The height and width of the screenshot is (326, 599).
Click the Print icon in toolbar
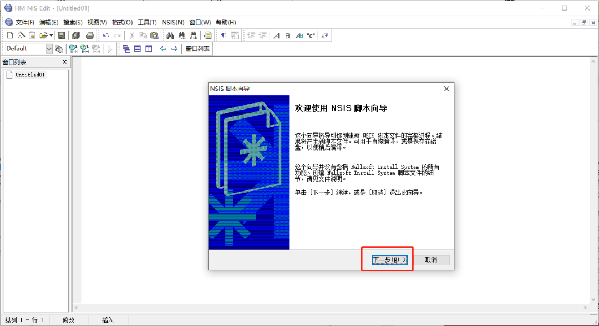click(x=90, y=35)
